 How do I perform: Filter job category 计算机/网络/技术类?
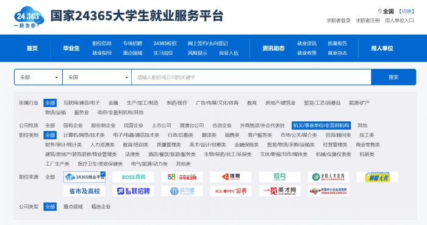84,135
